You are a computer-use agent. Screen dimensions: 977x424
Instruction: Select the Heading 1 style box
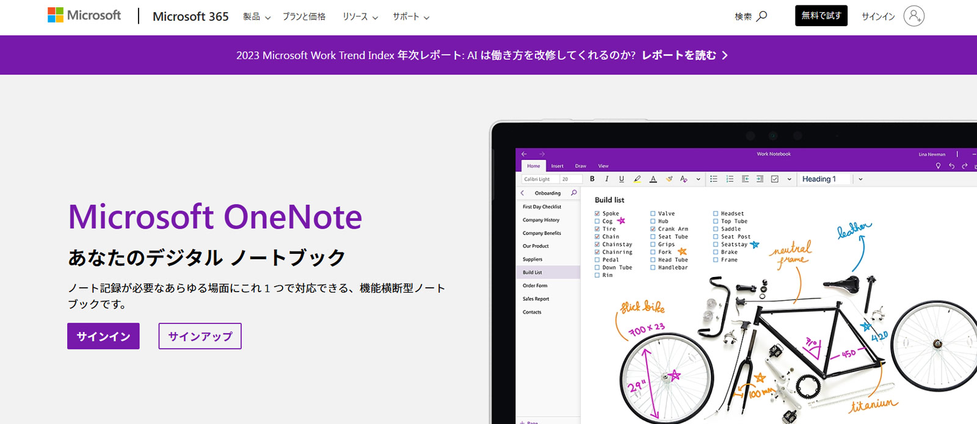825,179
